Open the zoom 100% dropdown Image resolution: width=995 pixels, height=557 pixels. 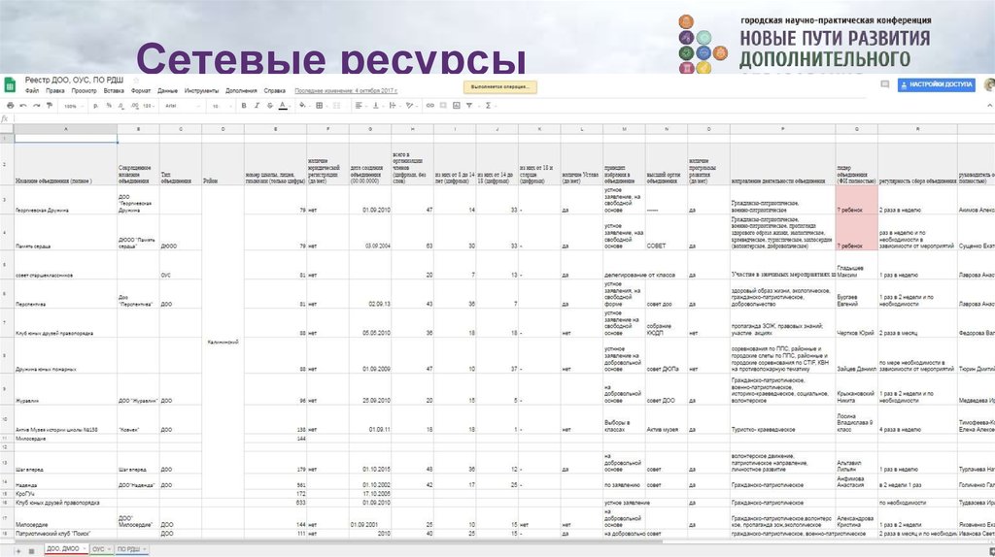tap(72, 107)
